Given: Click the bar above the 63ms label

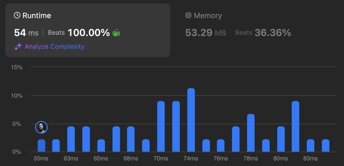Looking at the screenshot, I should 71,139.
